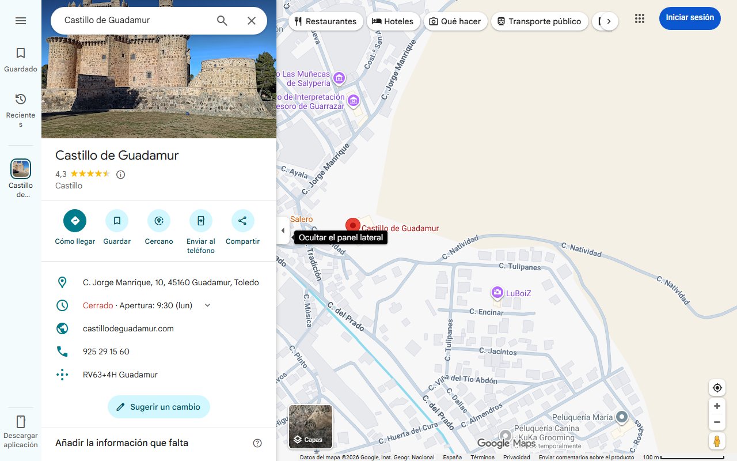Screen dimensions: 737x461
Task: Open the Cómo llegar directions icon
Action: [x=74, y=221]
